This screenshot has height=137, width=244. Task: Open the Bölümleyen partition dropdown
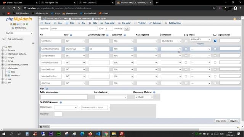click(66, 107)
